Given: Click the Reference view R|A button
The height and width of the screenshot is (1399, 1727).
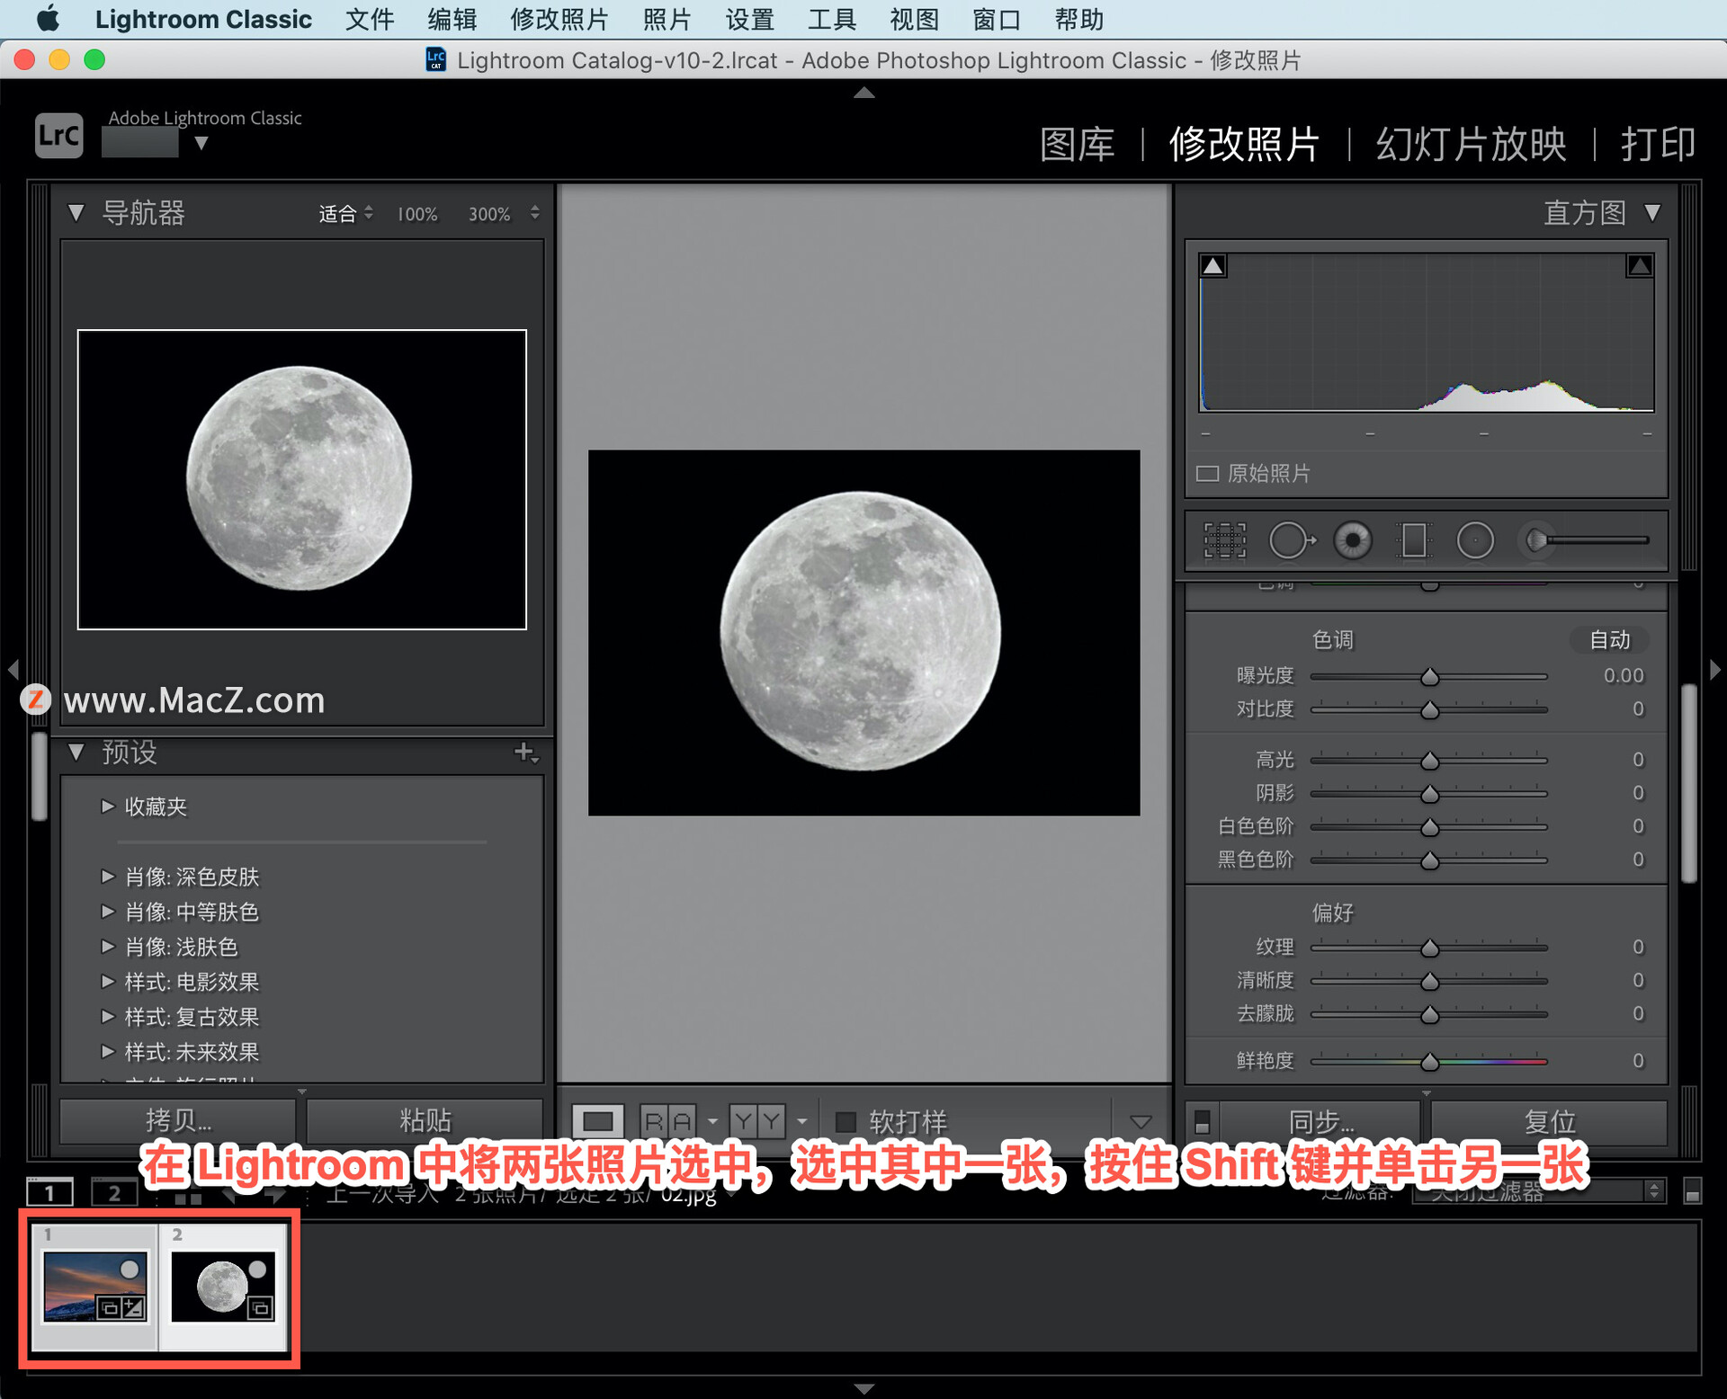Looking at the screenshot, I should click(668, 1121).
